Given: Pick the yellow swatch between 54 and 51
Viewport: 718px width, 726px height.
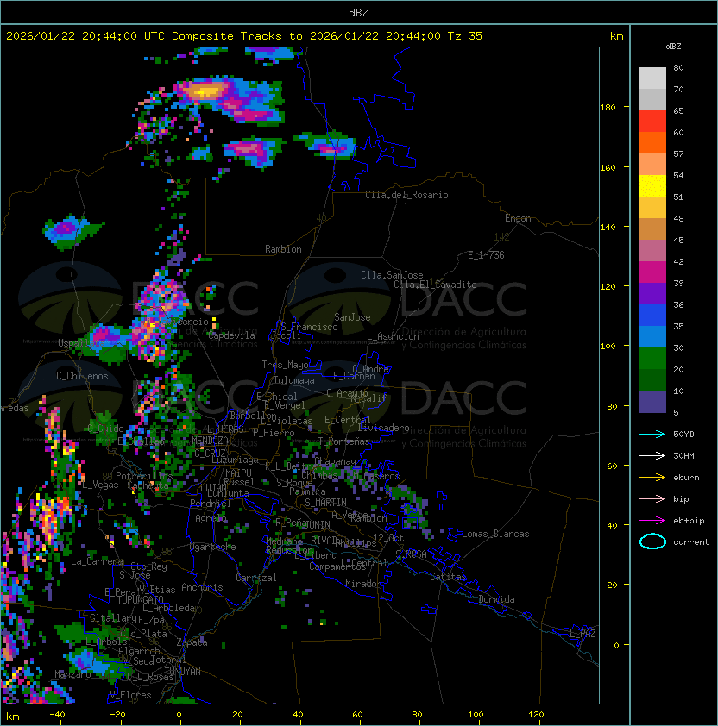Looking at the screenshot, I should (652, 186).
